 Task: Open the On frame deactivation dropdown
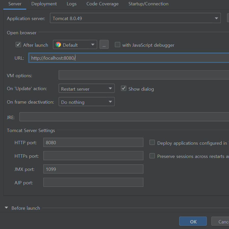87,102
